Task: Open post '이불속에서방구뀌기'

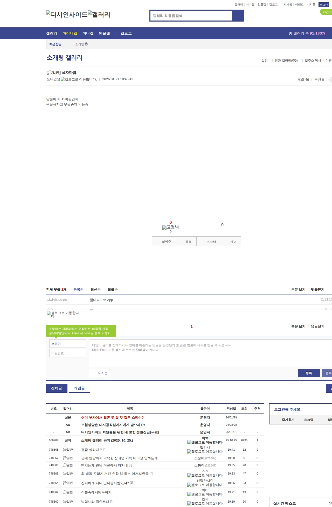Action: pyautogui.click(x=96, y=492)
